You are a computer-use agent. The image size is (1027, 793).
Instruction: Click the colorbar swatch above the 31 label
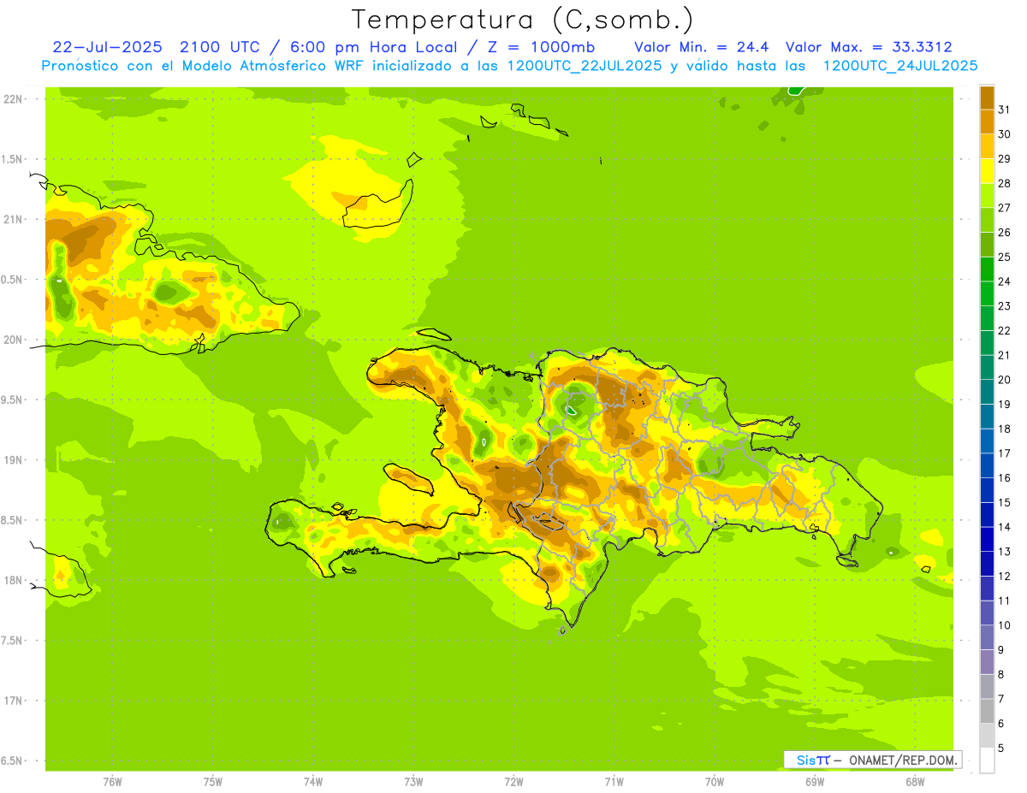click(x=987, y=98)
